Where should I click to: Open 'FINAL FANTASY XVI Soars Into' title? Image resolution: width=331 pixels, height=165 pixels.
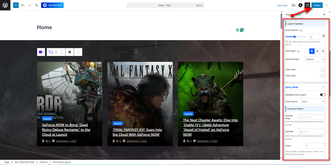pos(137,132)
